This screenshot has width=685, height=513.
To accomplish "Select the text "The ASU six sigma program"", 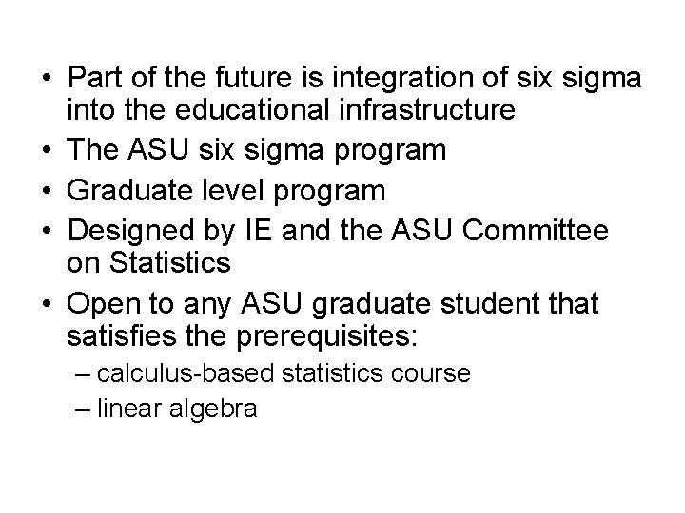I will pyautogui.click(x=257, y=150).
